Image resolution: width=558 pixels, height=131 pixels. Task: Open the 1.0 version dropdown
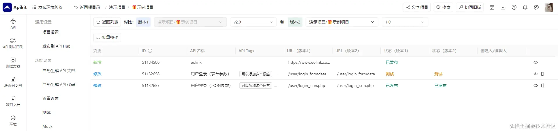coord(405,22)
